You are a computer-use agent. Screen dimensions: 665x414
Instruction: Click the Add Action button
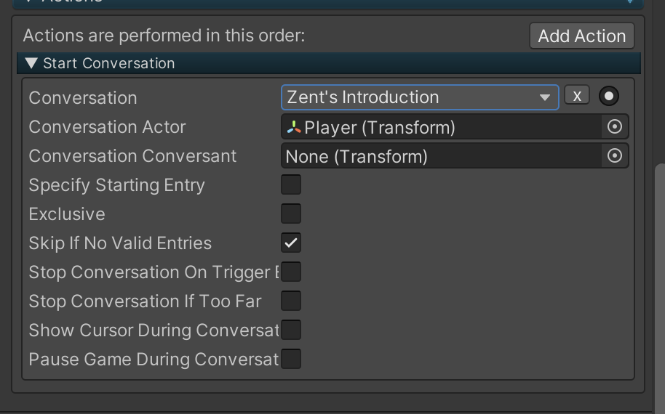point(582,36)
